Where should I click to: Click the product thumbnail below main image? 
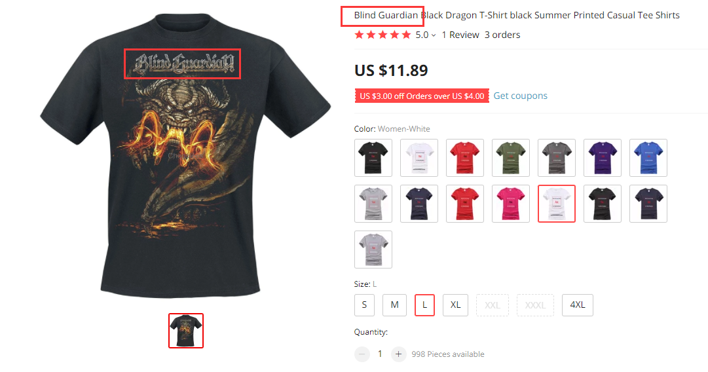[x=186, y=331]
